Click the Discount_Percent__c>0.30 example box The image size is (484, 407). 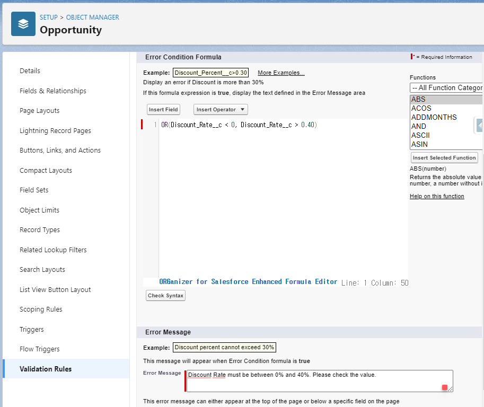[210, 73]
